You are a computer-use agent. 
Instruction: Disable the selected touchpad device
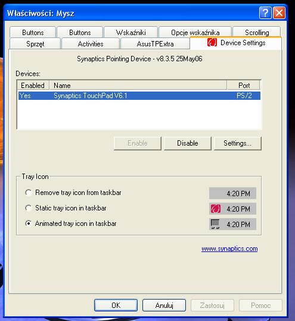(187, 143)
